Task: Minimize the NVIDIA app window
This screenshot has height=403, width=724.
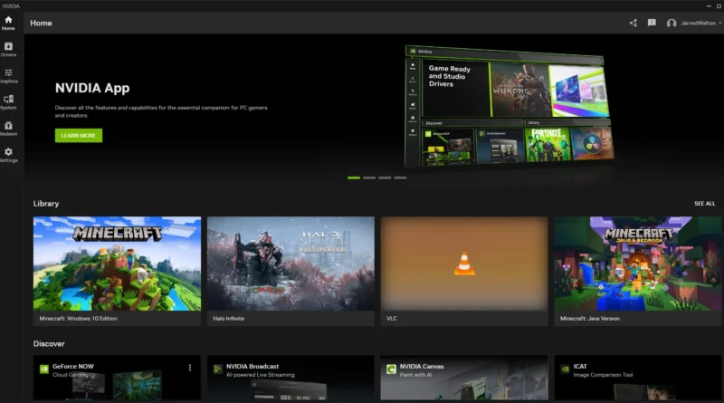Action: (x=709, y=6)
